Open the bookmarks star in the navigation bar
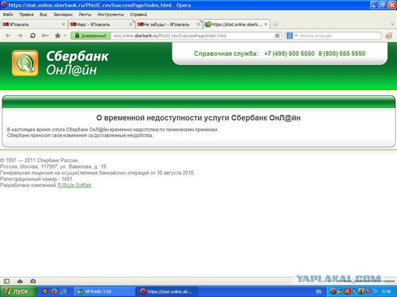397x297 pixels. pos(58,36)
